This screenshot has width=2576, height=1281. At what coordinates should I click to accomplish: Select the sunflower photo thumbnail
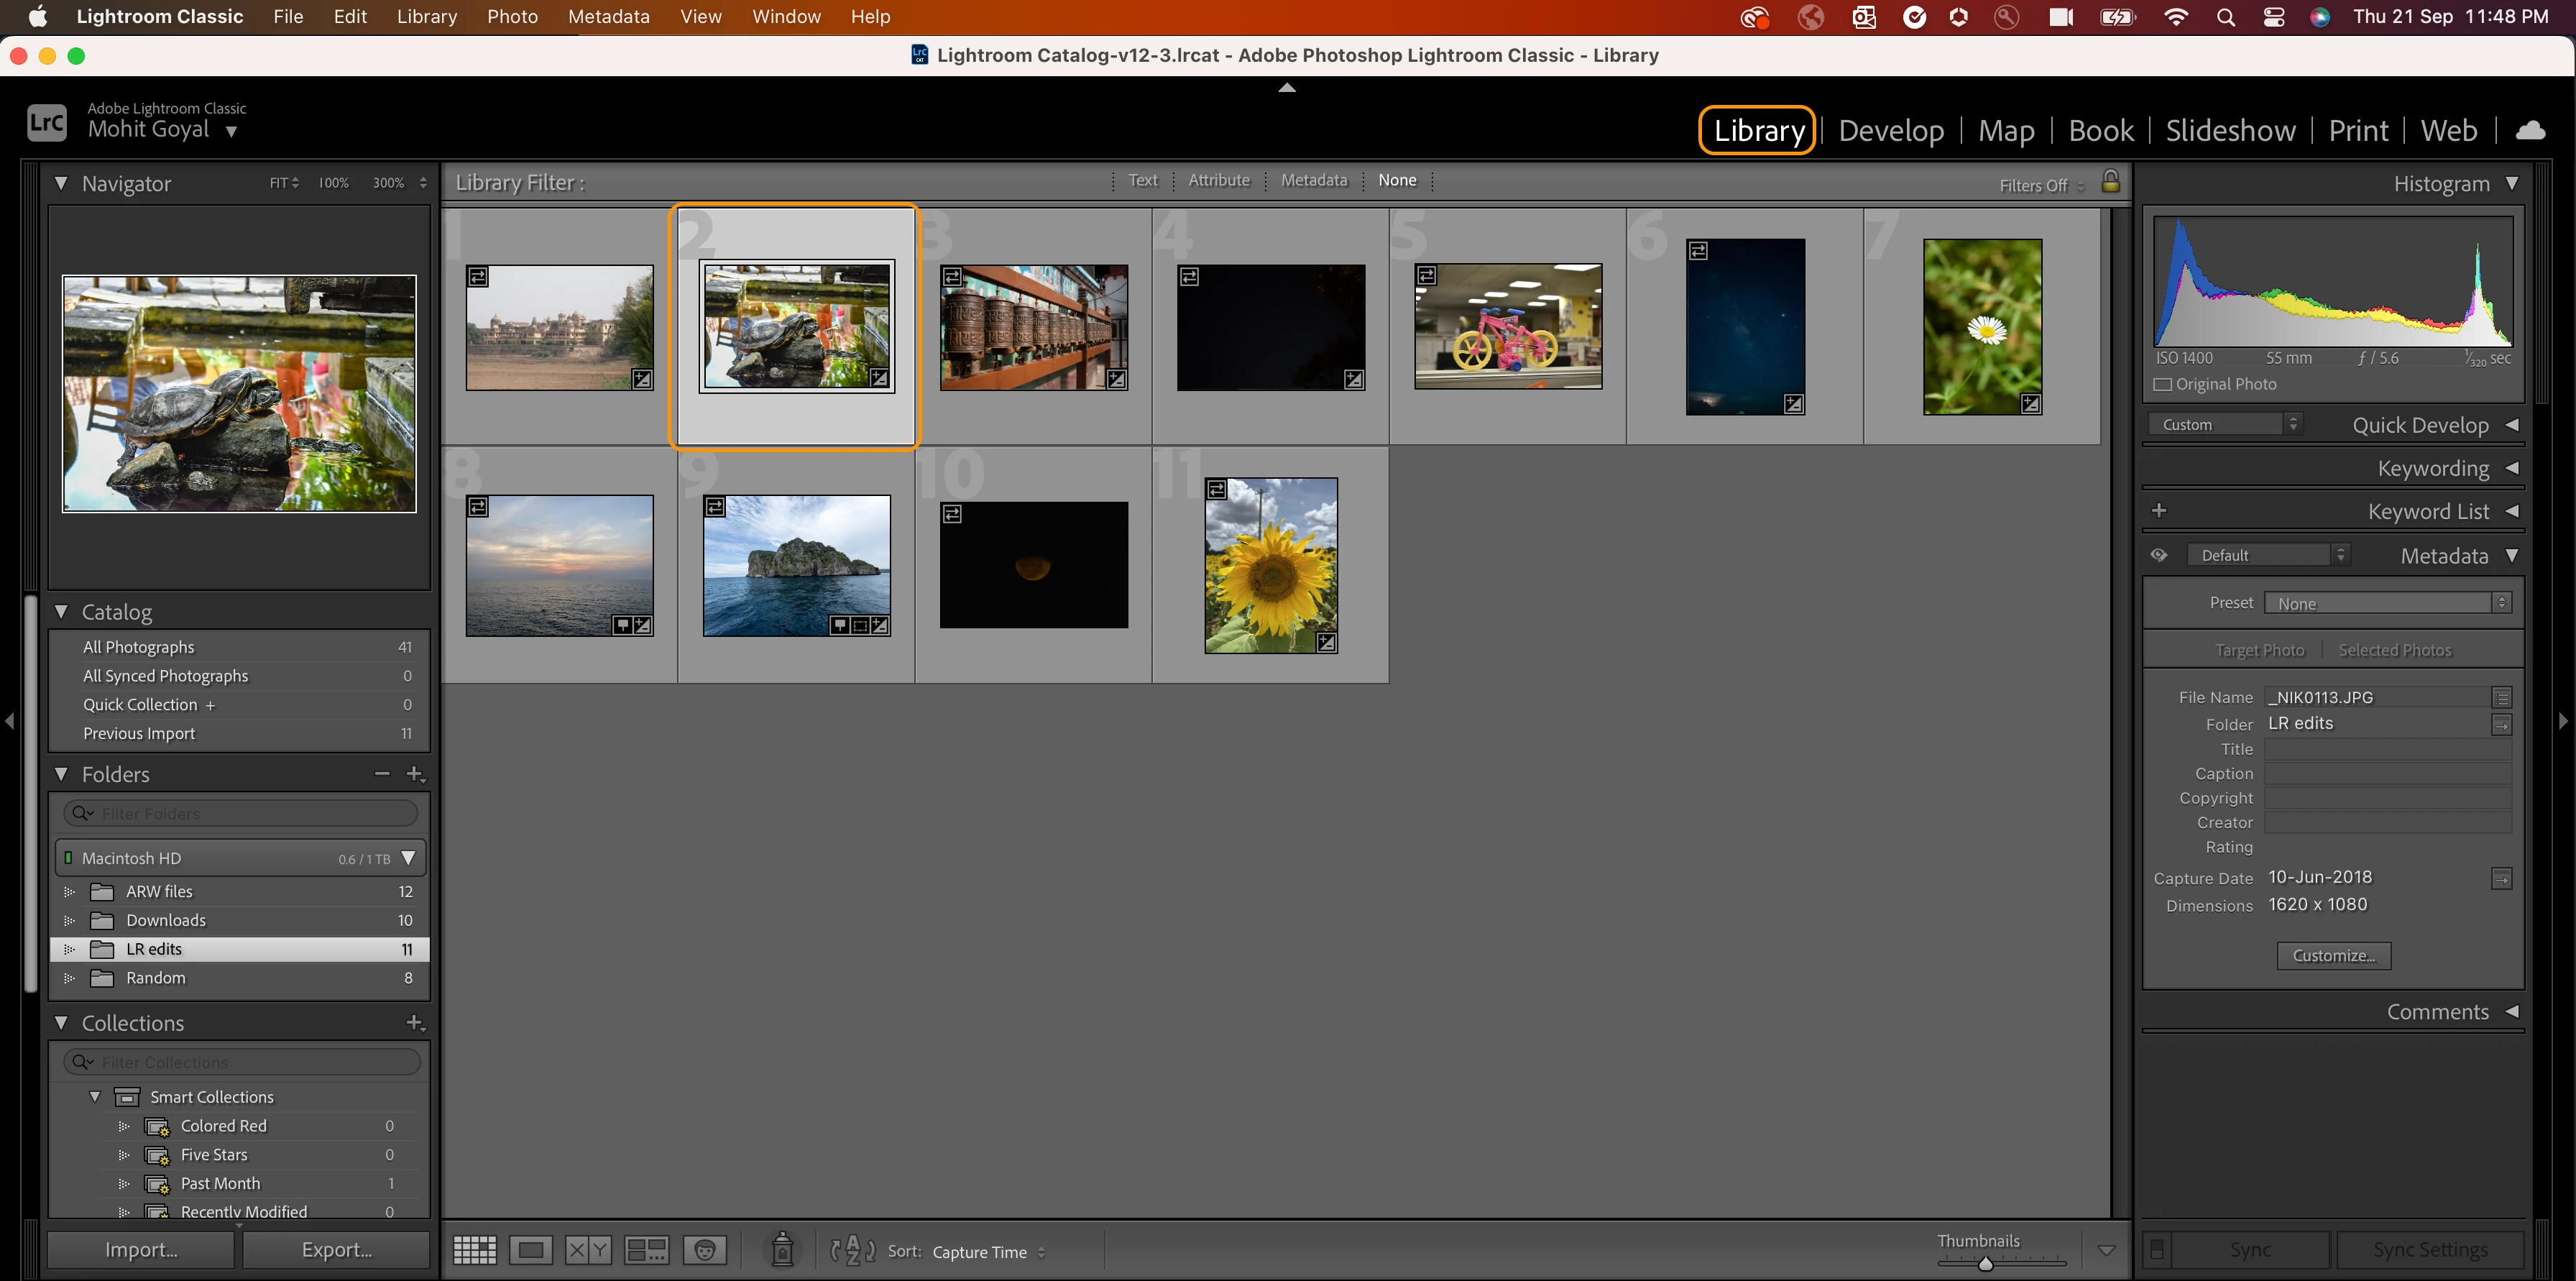[1271, 566]
